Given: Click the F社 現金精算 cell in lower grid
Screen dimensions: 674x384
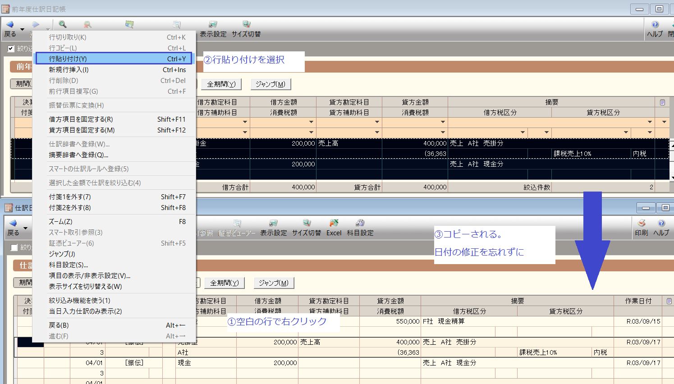Looking at the screenshot, I should 517,321.
